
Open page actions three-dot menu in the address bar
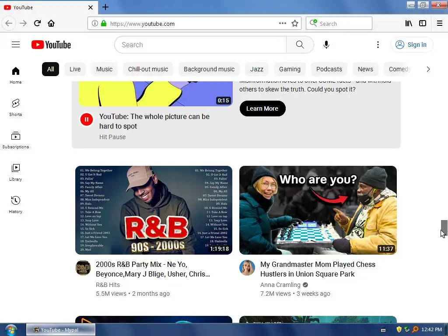coord(282,24)
